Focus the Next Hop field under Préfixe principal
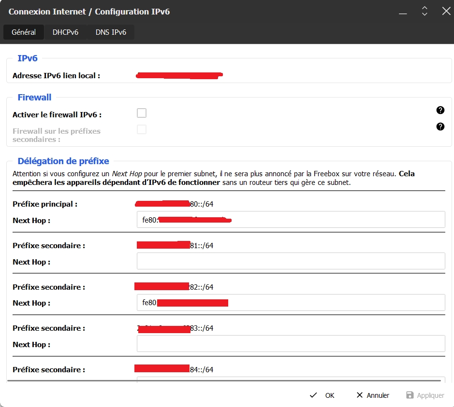This screenshot has height=407, width=454. click(x=290, y=220)
